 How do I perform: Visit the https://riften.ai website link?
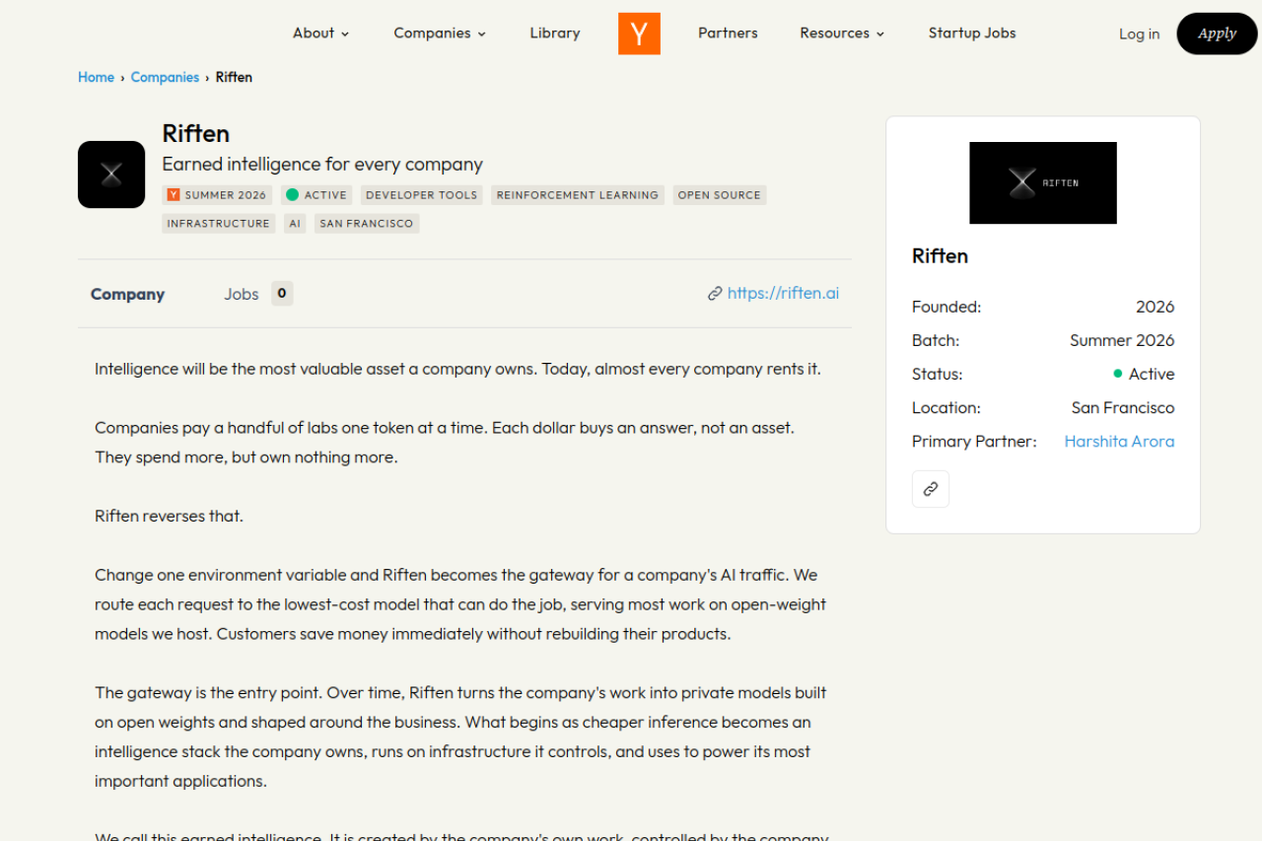click(784, 293)
